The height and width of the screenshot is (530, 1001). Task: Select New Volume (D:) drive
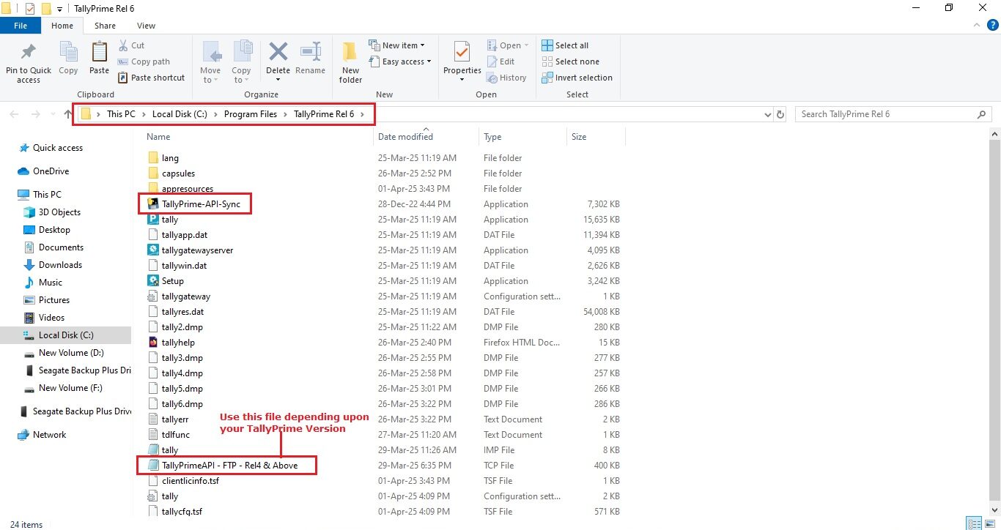[x=70, y=353]
